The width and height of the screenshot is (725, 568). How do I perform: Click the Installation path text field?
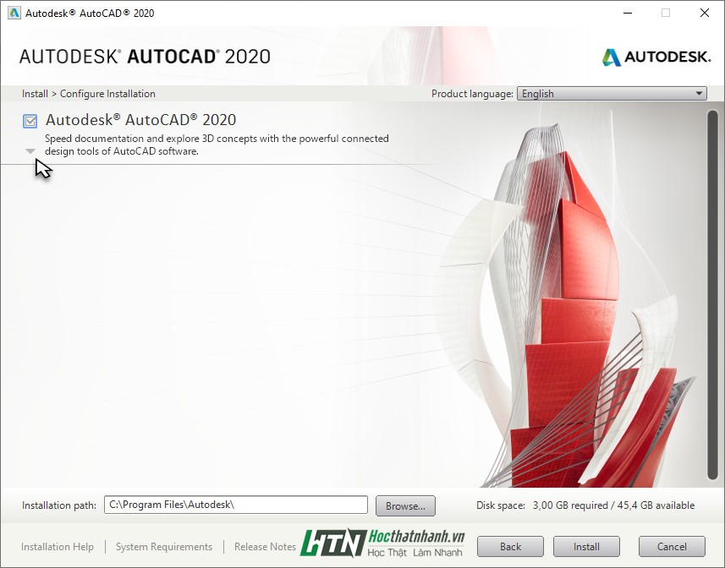click(x=236, y=505)
